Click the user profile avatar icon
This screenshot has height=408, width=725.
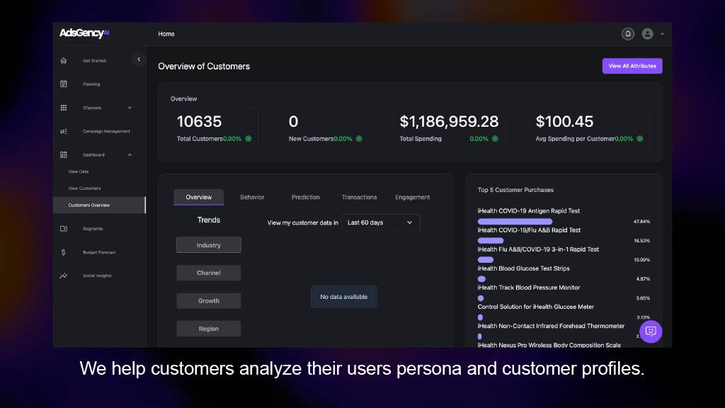(x=647, y=34)
